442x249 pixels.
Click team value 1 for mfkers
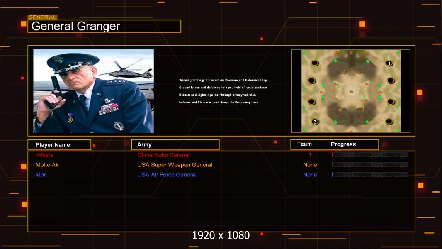(x=310, y=155)
